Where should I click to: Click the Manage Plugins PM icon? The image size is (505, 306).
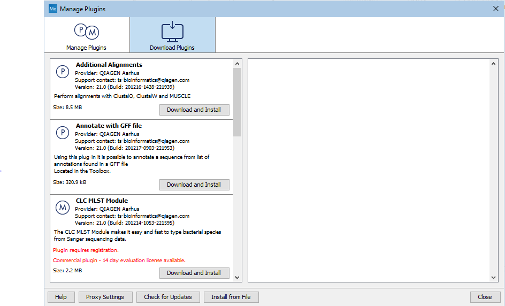pos(86,32)
